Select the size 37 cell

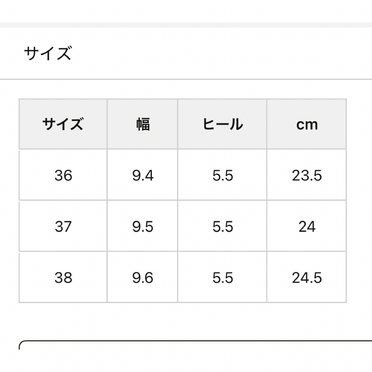pyautogui.click(x=63, y=226)
